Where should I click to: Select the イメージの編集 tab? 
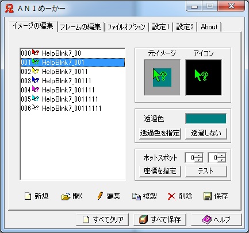pos(33,26)
